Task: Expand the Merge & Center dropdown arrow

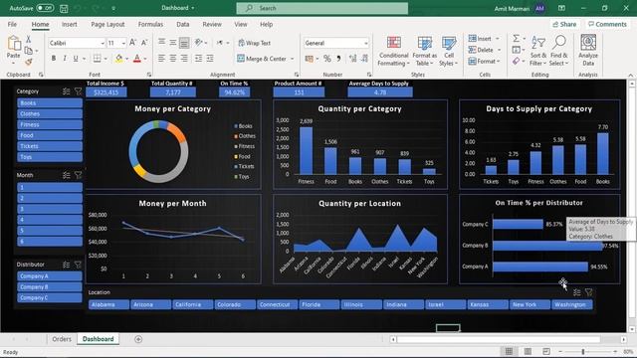Action: click(x=292, y=59)
